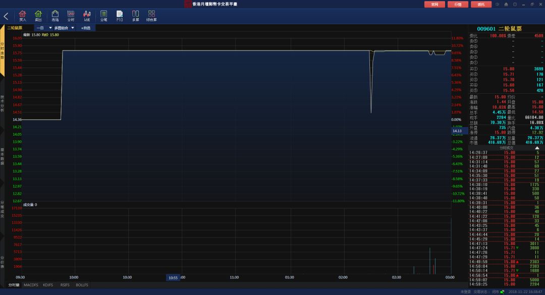This screenshot has width=545, height=295.
Task: Click the square icon beside the minimize button
Action: [515, 4]
